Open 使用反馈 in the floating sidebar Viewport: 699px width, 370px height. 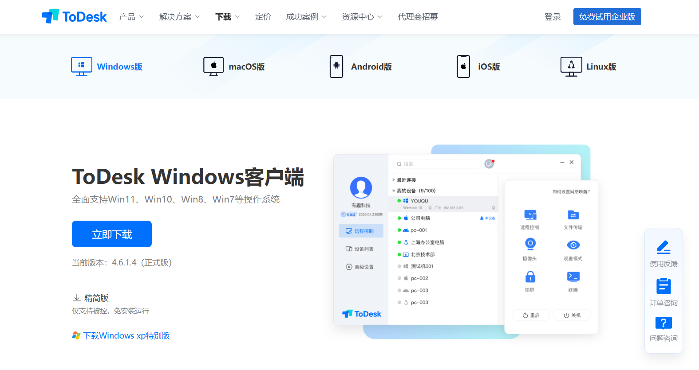(663, 253)
